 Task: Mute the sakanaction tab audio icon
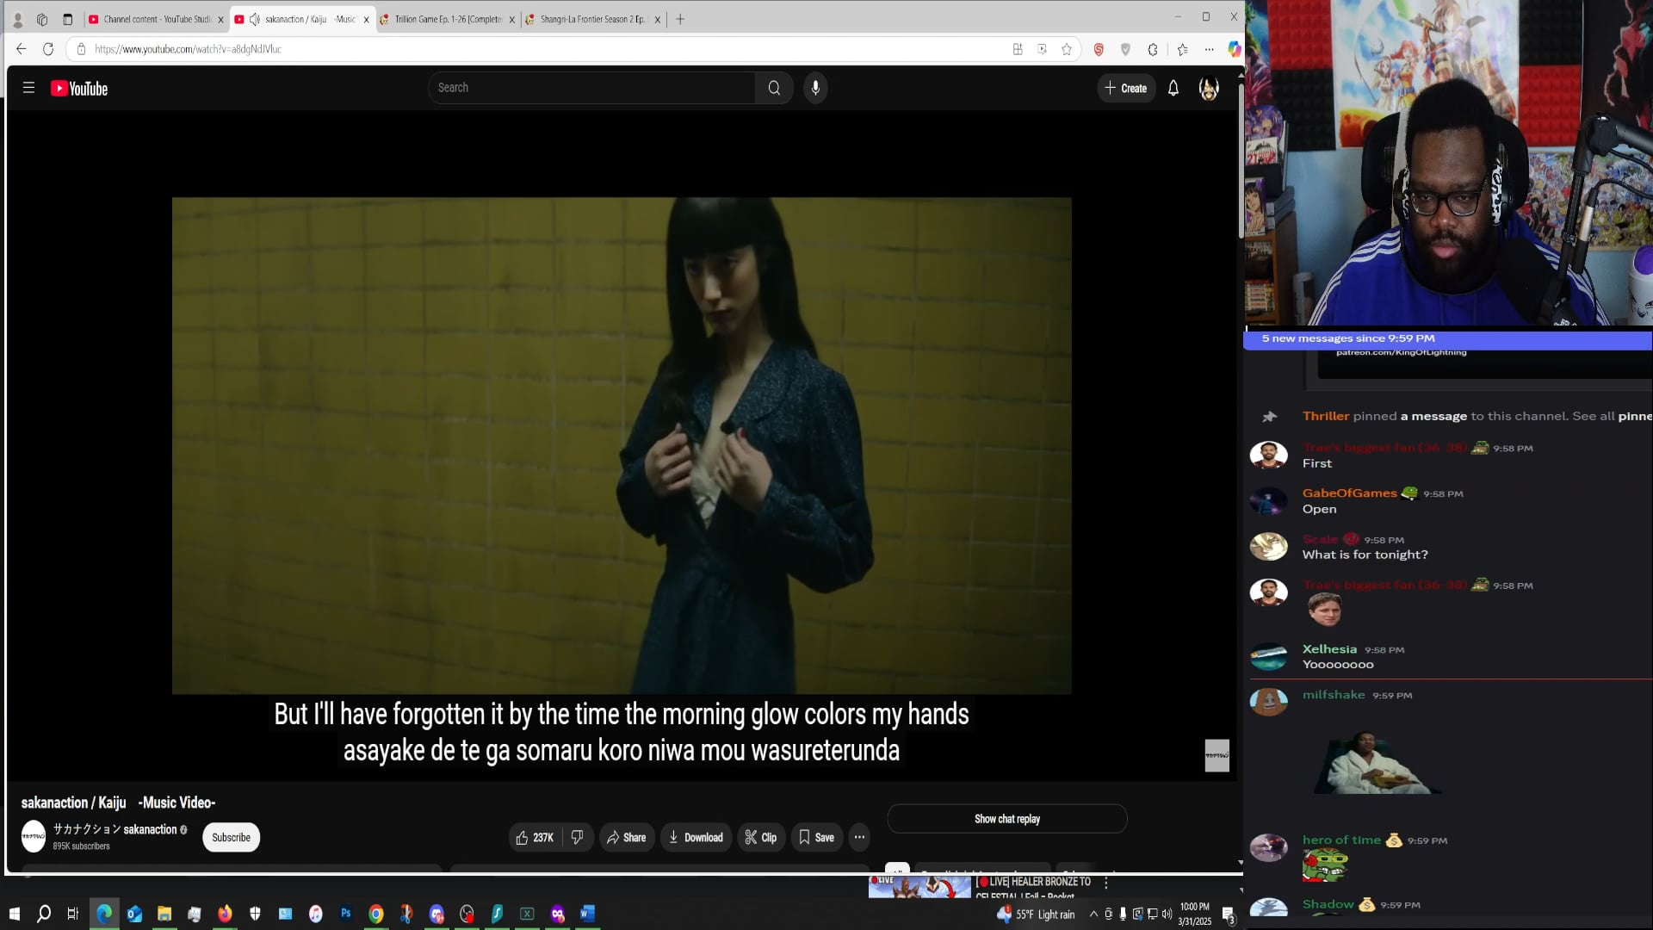[255, 19]
